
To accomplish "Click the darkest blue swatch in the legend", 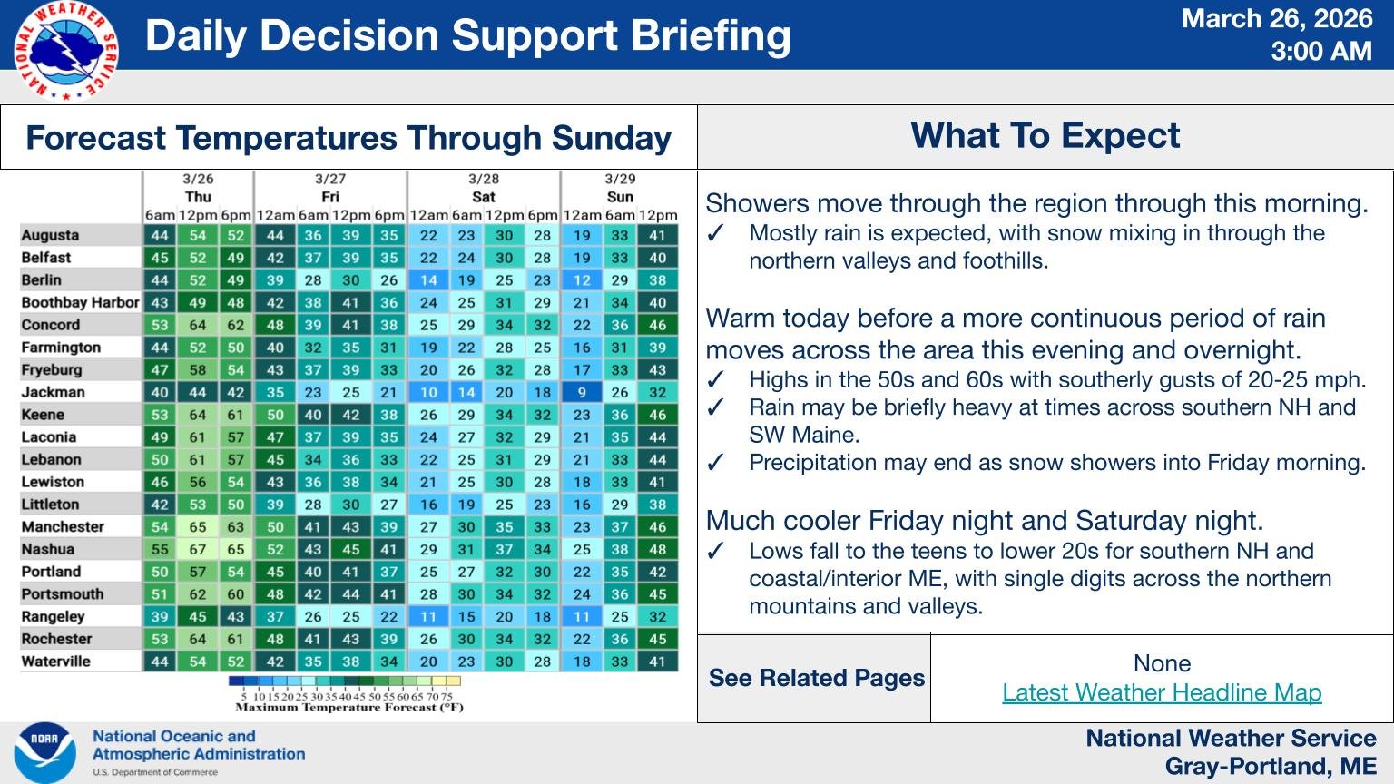I will coord(236,681).
